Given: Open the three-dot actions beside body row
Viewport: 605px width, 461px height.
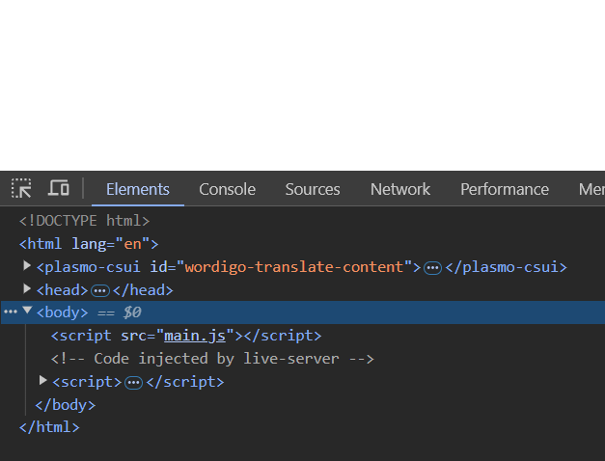Looking at the screenshot, I should coord(11,312).
